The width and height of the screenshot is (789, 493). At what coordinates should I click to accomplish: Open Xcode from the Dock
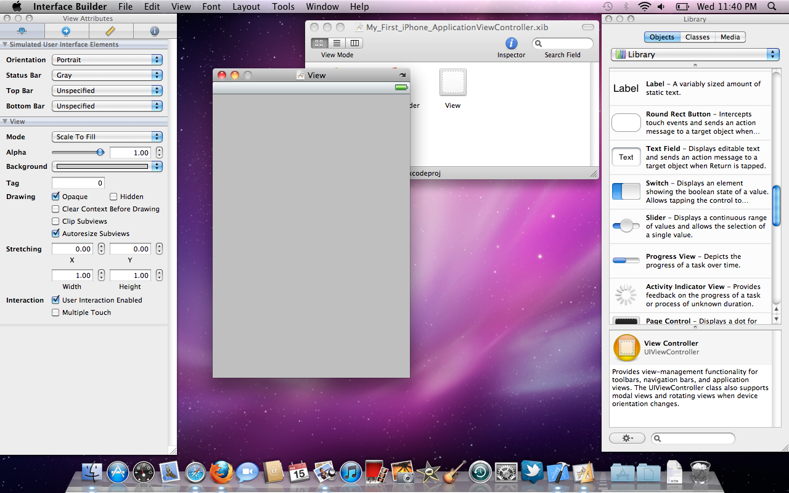point(558,473)
